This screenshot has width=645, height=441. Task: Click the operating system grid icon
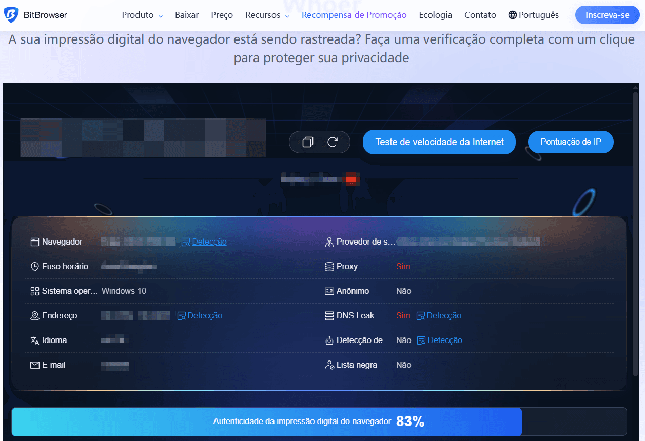coord(35,291)
